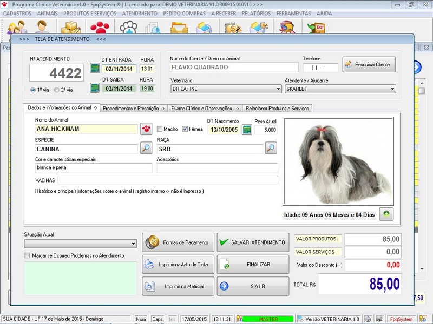Select the 2ª via radio button

click(56, 90)
